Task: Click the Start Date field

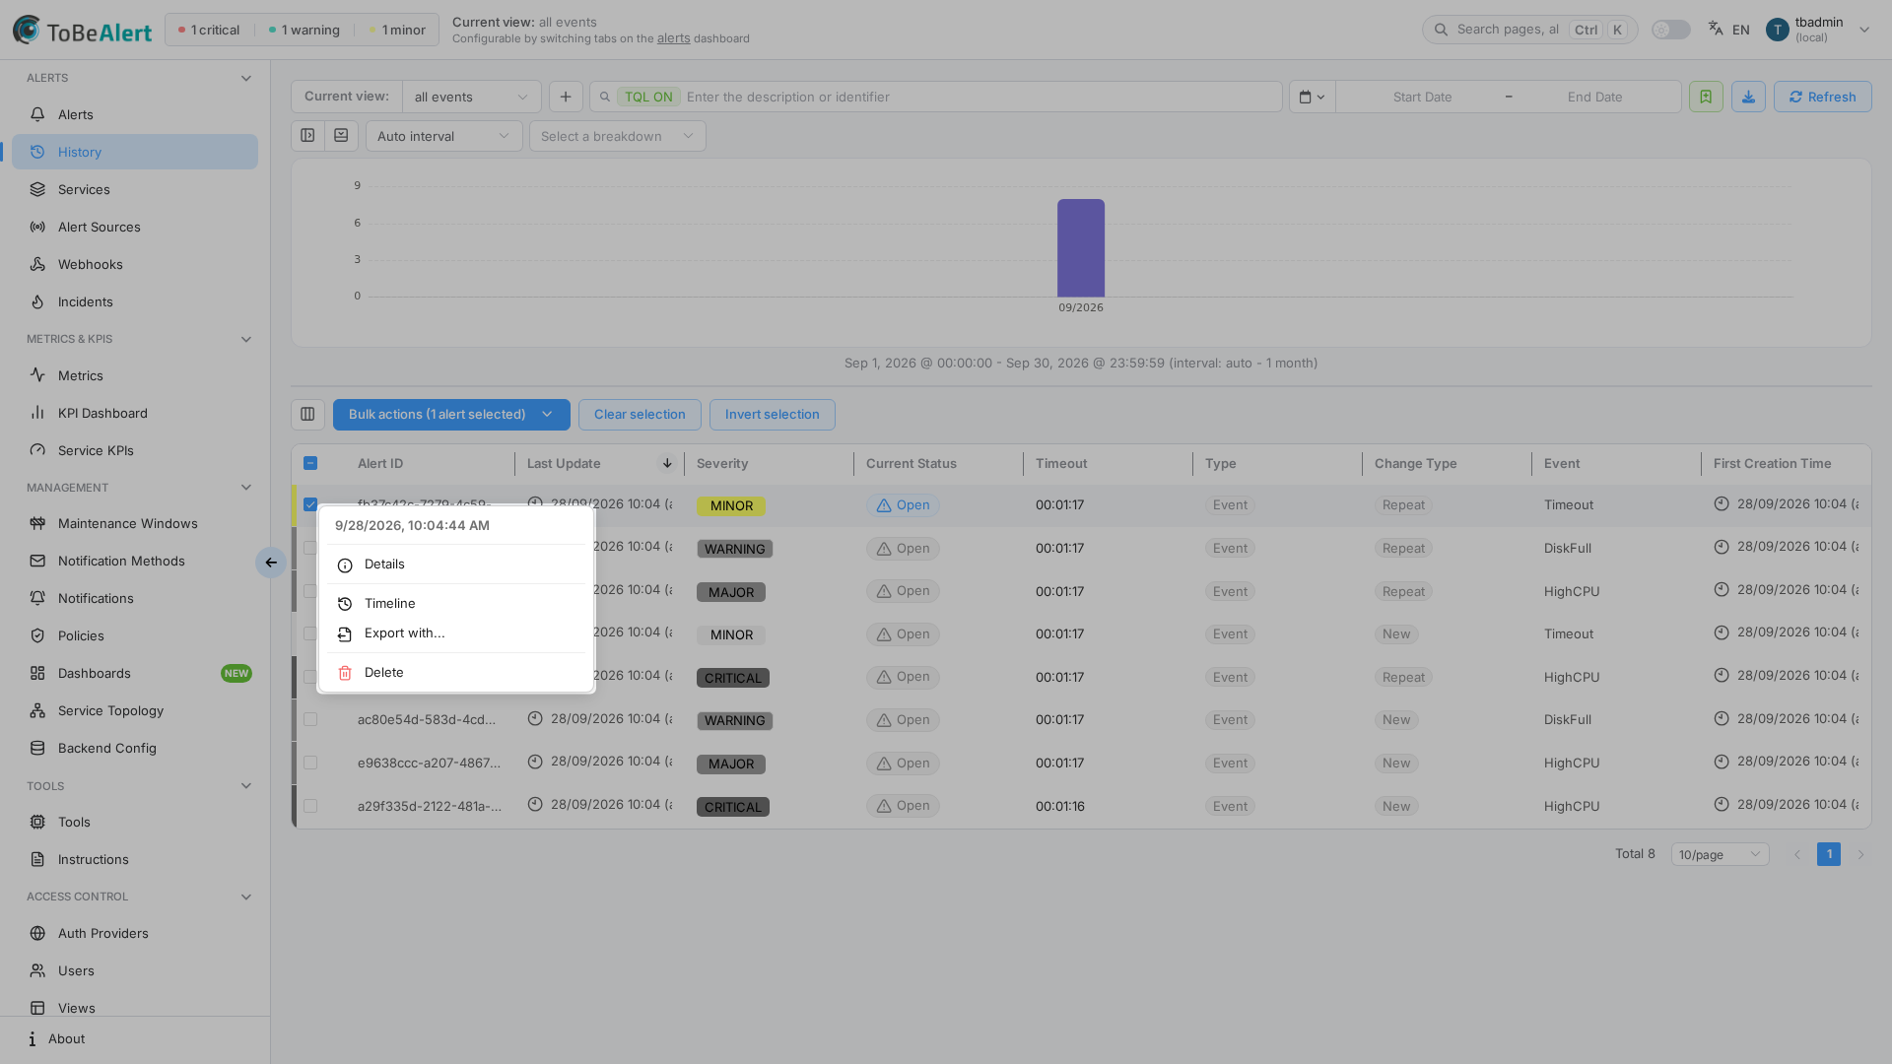Action: [x=1422, y=97]
